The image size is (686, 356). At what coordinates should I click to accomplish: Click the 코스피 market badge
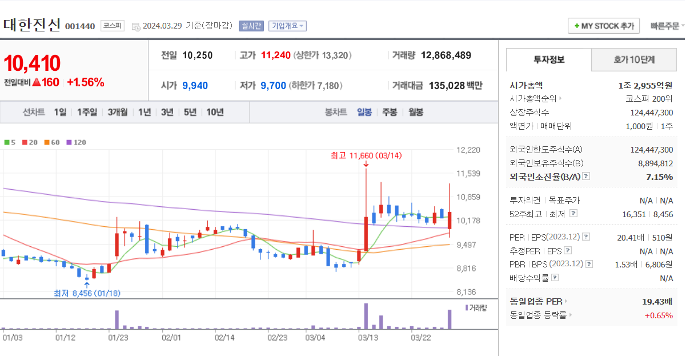point(113,26)
